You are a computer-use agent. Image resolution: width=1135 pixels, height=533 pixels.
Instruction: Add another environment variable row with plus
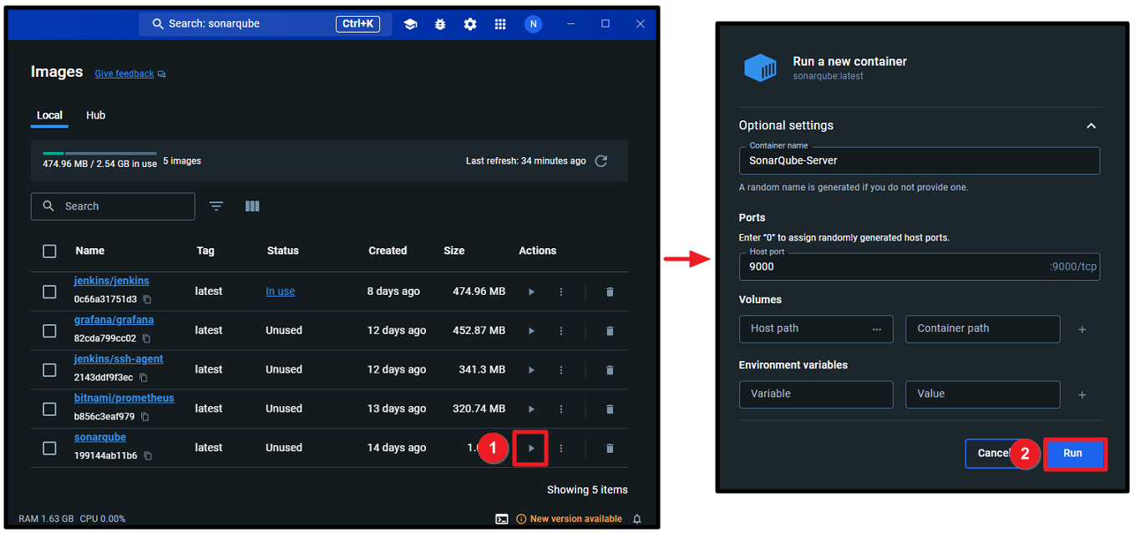tap(1082, 394)
